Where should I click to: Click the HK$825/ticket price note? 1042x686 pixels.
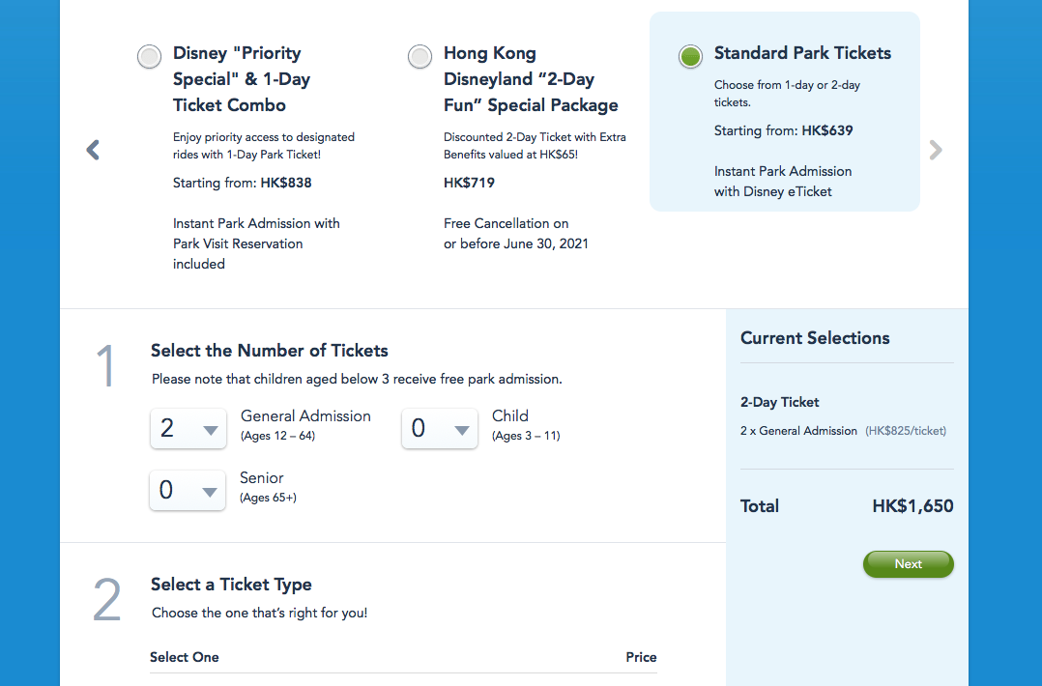pyautogui.click(x=906, y=431)
